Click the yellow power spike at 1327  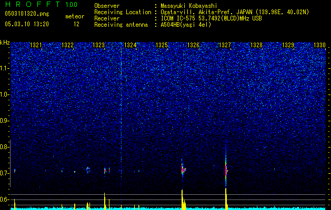pyautogui.click(x=226, y=199)
